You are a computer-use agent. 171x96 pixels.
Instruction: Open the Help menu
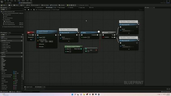pyautogui.click(x=31, y=1)
